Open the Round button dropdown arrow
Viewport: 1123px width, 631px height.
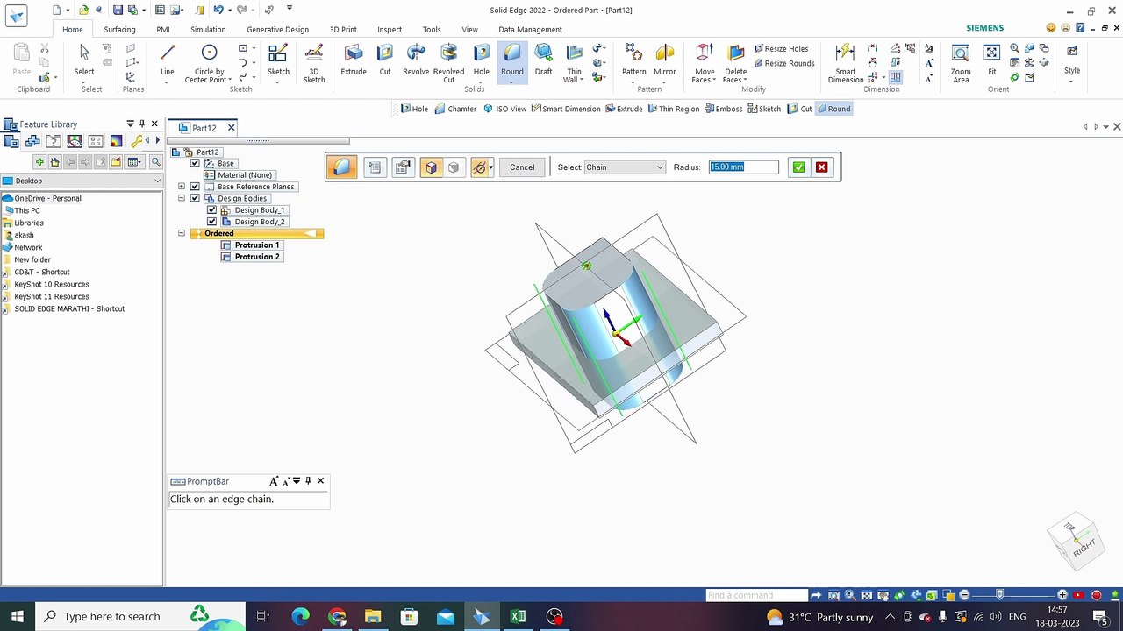coord(511,82)
